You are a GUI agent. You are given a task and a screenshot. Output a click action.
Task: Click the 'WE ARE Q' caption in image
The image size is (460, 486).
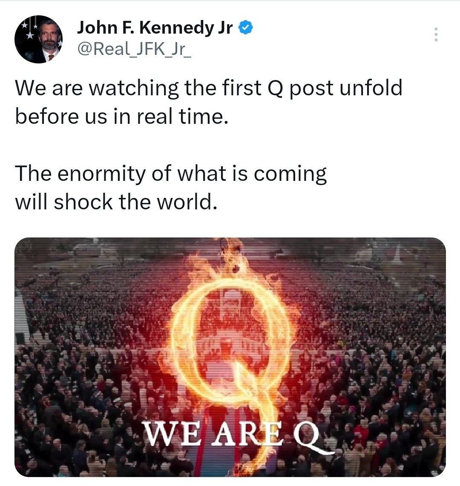(x=232, y=434)
